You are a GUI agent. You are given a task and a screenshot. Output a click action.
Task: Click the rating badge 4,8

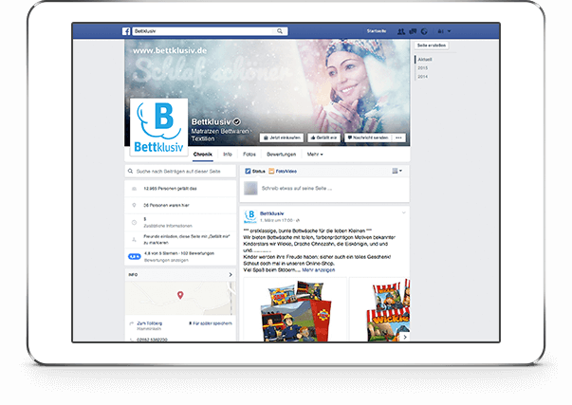point(135,256)
